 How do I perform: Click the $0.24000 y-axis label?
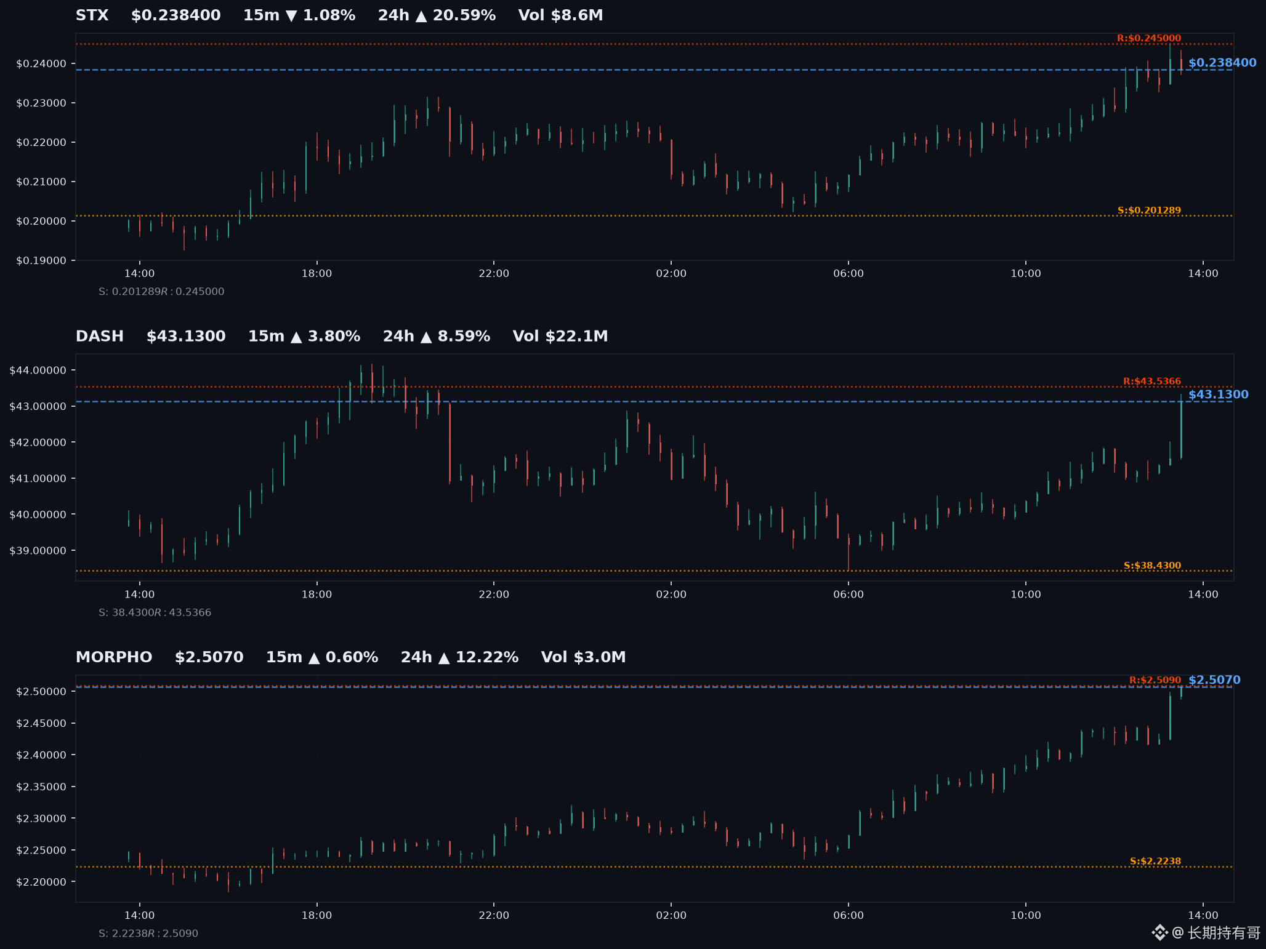41,64
